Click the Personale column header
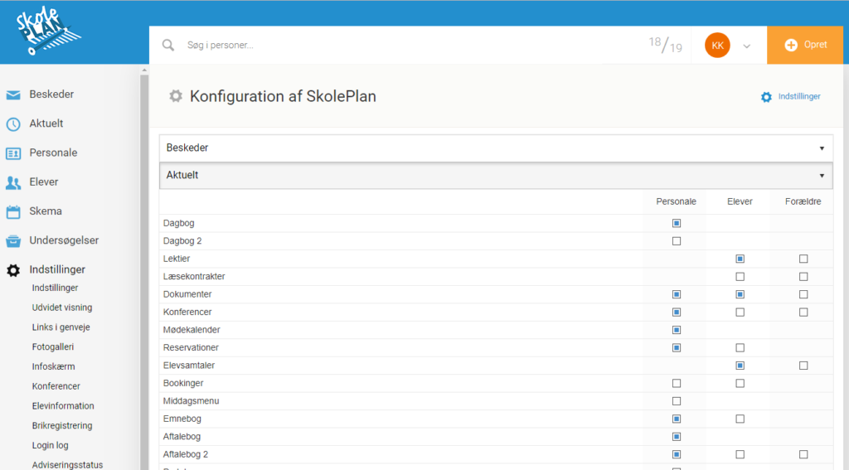The image size is (849, 470). click(677, 201)
